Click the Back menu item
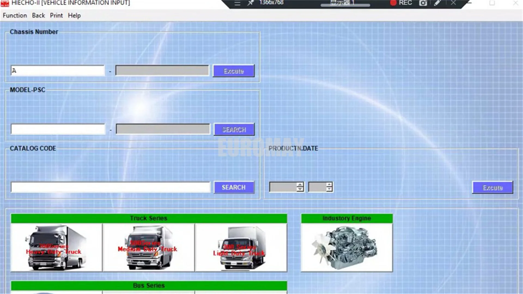This screenshot has height=294, width=523. (x=38, y=16)
